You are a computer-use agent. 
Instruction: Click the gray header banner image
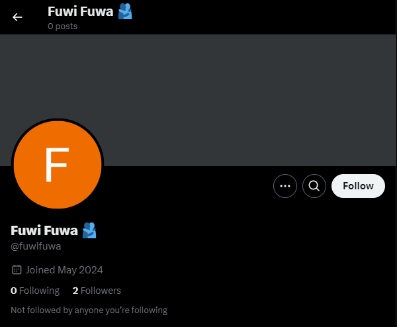pyautogui.click(x=198, y=101)
